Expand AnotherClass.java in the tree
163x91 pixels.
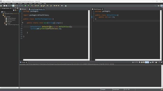point(5,18)
